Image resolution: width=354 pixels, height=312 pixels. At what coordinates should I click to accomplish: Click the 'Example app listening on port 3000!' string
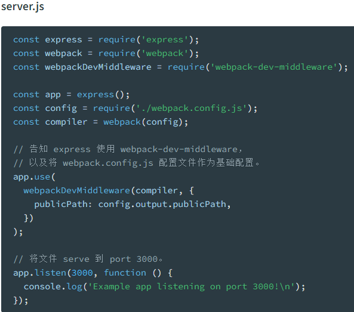192,287
